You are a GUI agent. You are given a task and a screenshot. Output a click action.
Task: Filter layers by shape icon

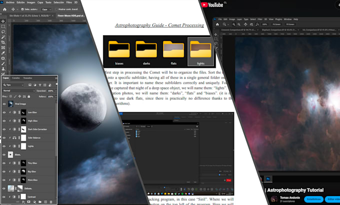[45, 85]
